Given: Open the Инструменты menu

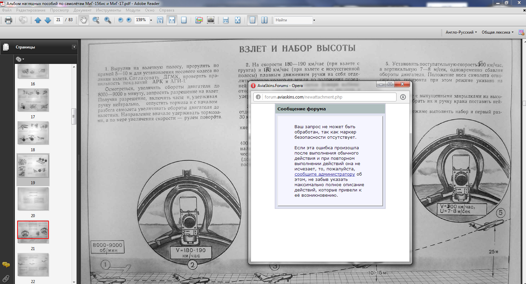Looking at the screenshot, I should 108,10.
